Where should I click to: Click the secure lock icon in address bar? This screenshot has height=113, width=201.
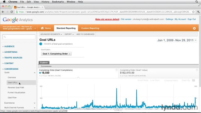17,12
